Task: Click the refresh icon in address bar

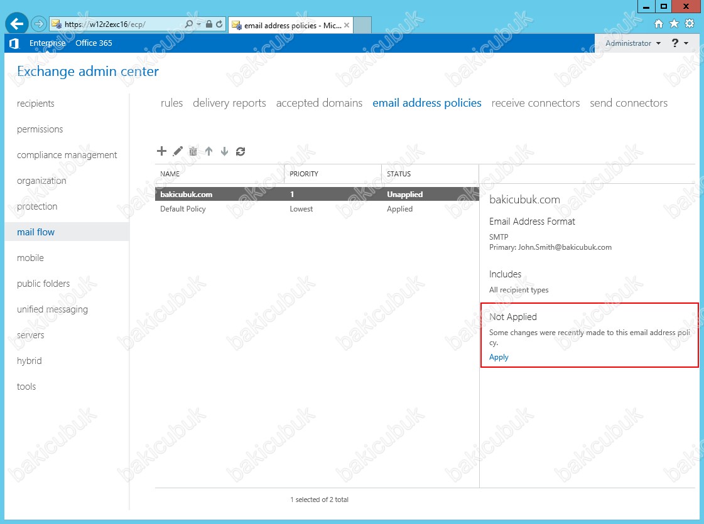Action: tap(219, 24)
